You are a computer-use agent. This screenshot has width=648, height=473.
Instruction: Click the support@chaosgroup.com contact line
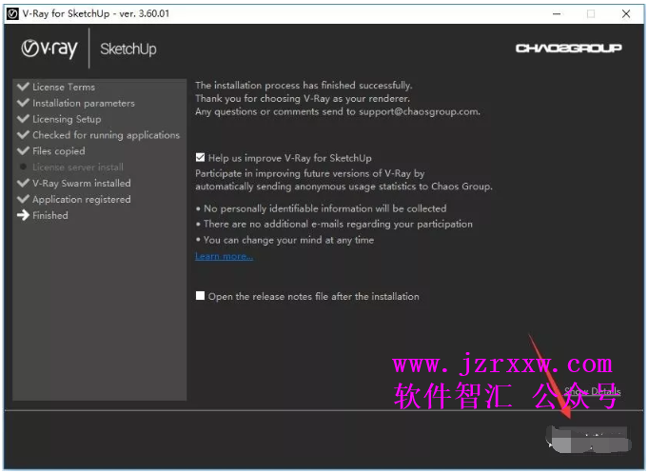338,111
